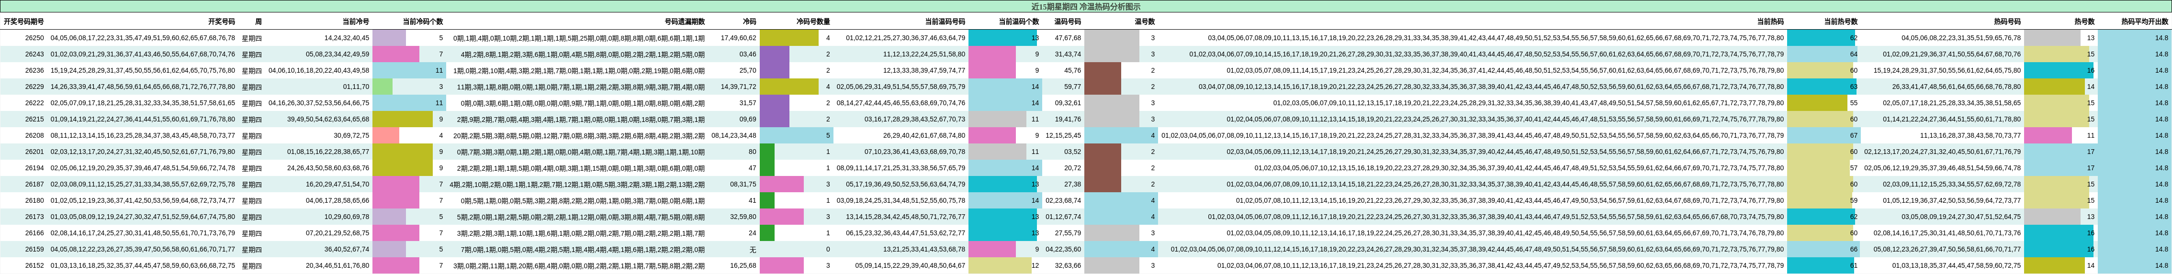Image resolution: width=2172 pixels, height=274 pixels.
Task: Select 冷码 cell 16,25,68
Action: tap(743, 265)
